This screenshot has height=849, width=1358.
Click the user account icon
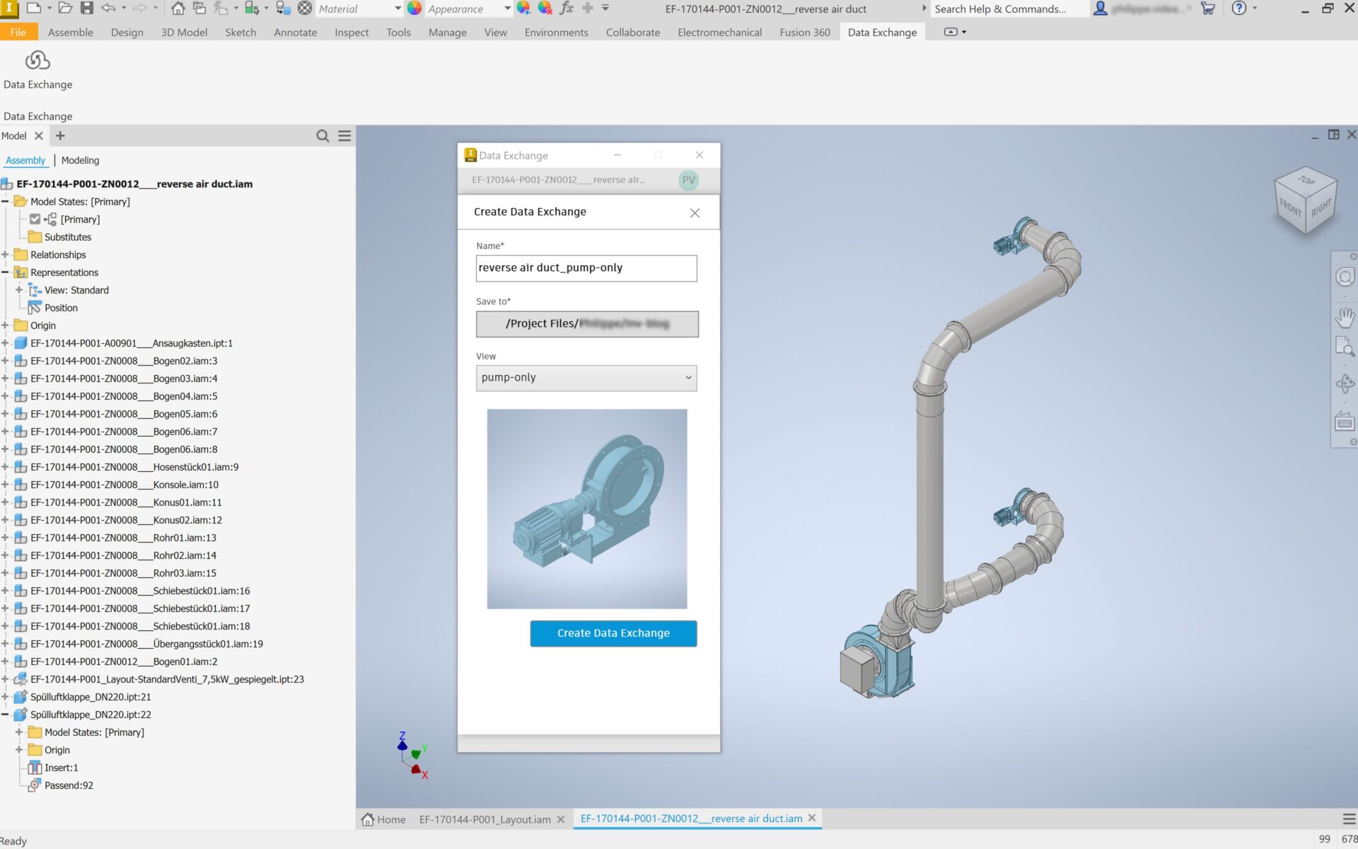click(1100, 8)
